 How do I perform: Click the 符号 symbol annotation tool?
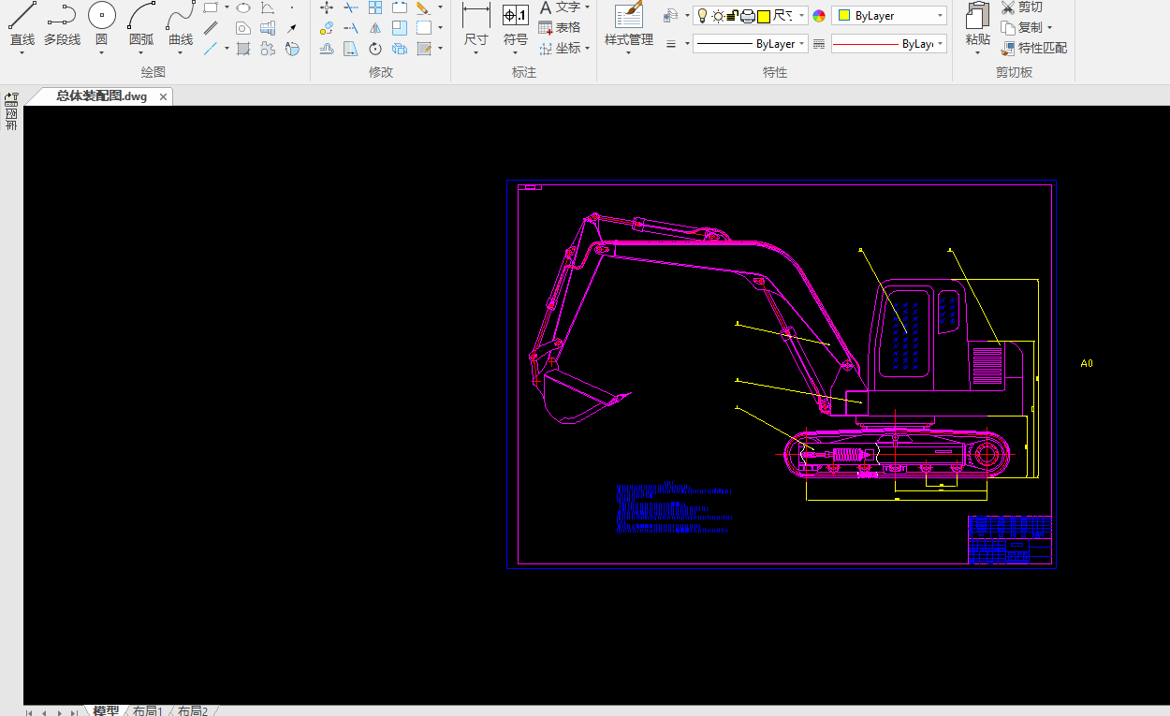point(516,16)
